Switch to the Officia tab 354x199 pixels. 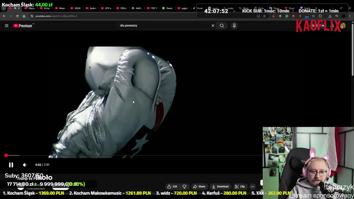121,8
